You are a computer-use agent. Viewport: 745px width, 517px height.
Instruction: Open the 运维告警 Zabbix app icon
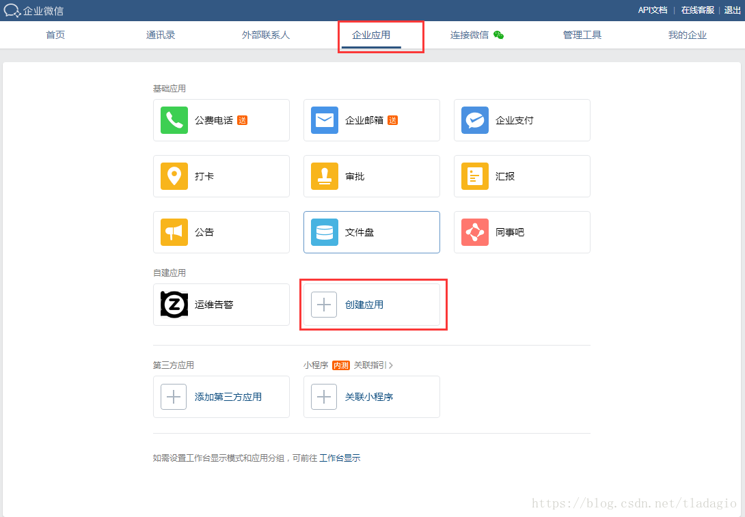pyautogui.click(x=174, y=305)
